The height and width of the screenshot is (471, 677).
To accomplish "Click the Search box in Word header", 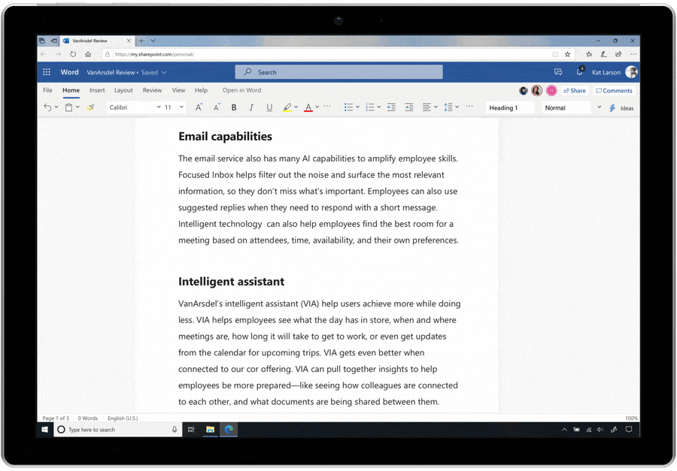I will pyautogui.click(x=338, y=72).
